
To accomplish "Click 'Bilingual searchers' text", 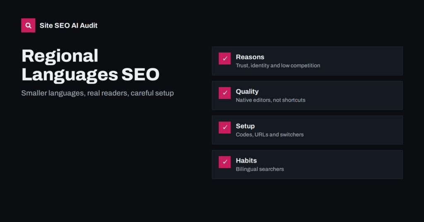I will (260, 169).
